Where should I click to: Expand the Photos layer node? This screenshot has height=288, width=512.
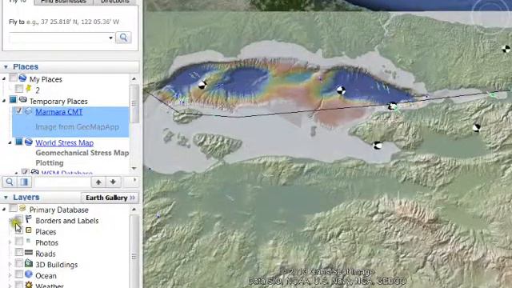[x=10, y=242]
